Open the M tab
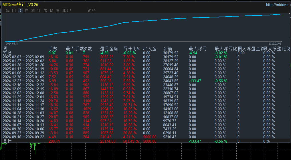 pos(52,11)
